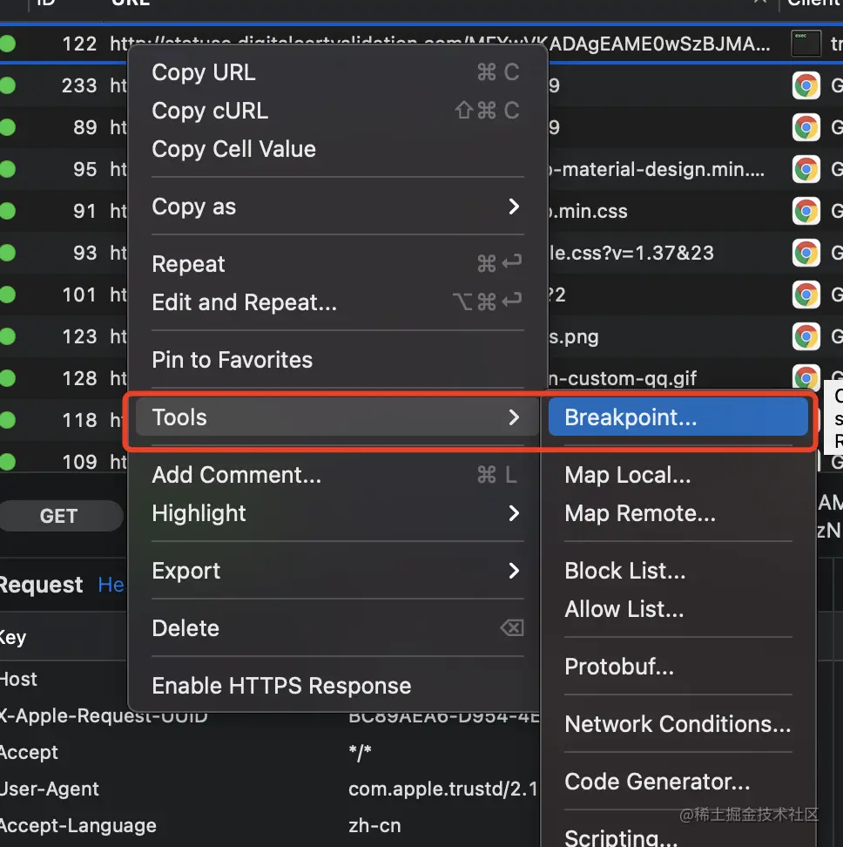
Task: Click green status dot of row 233
Action: 7,85
